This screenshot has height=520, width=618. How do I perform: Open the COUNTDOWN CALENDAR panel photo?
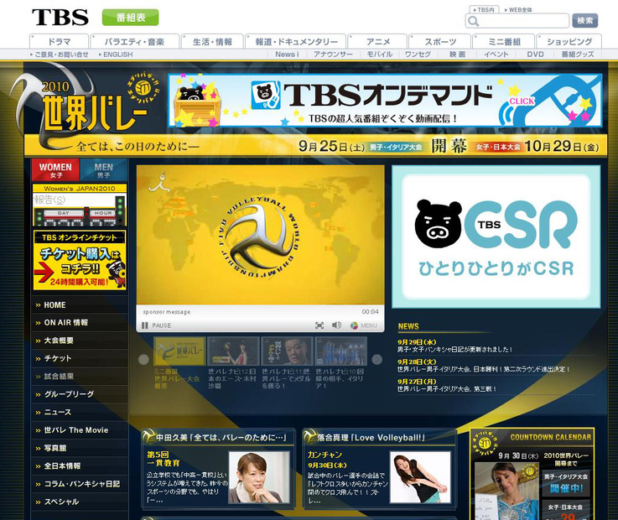pos(506,491)
